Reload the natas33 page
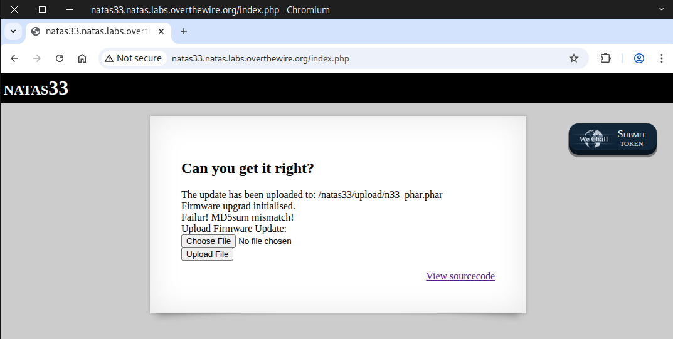673x339 pixels. pos(60,58)
